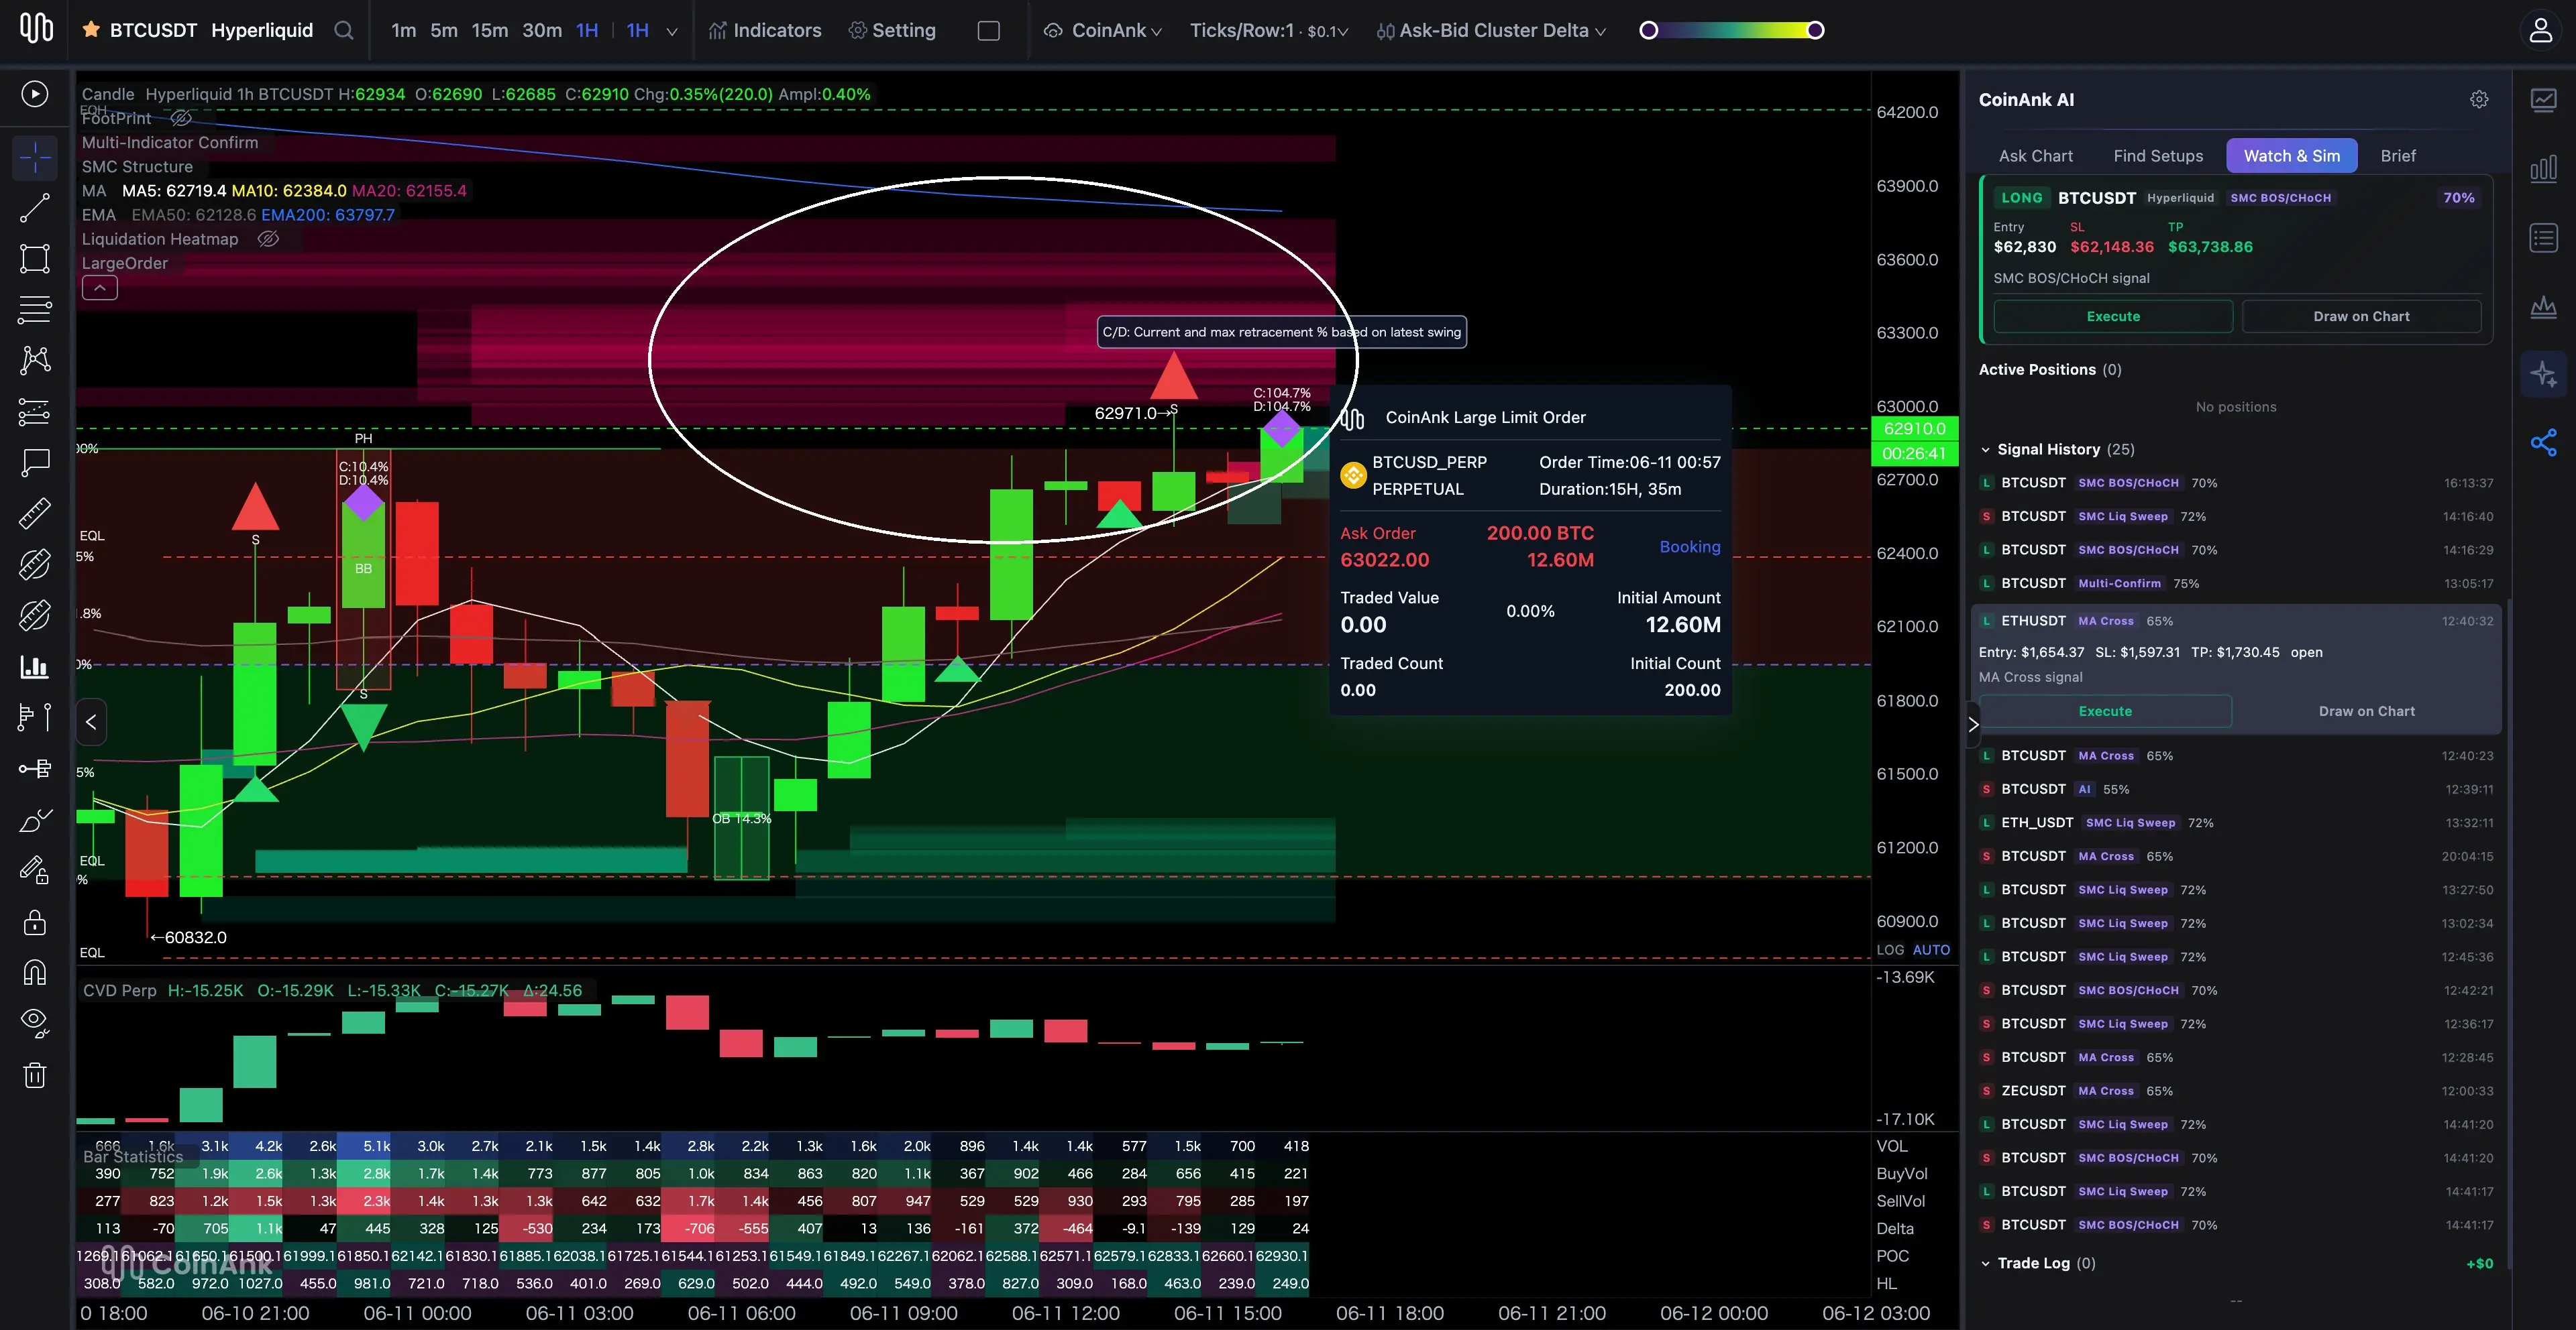
Task: Draw ETHUSDT MA Cross signal on chart
Action: (2366, 711)
